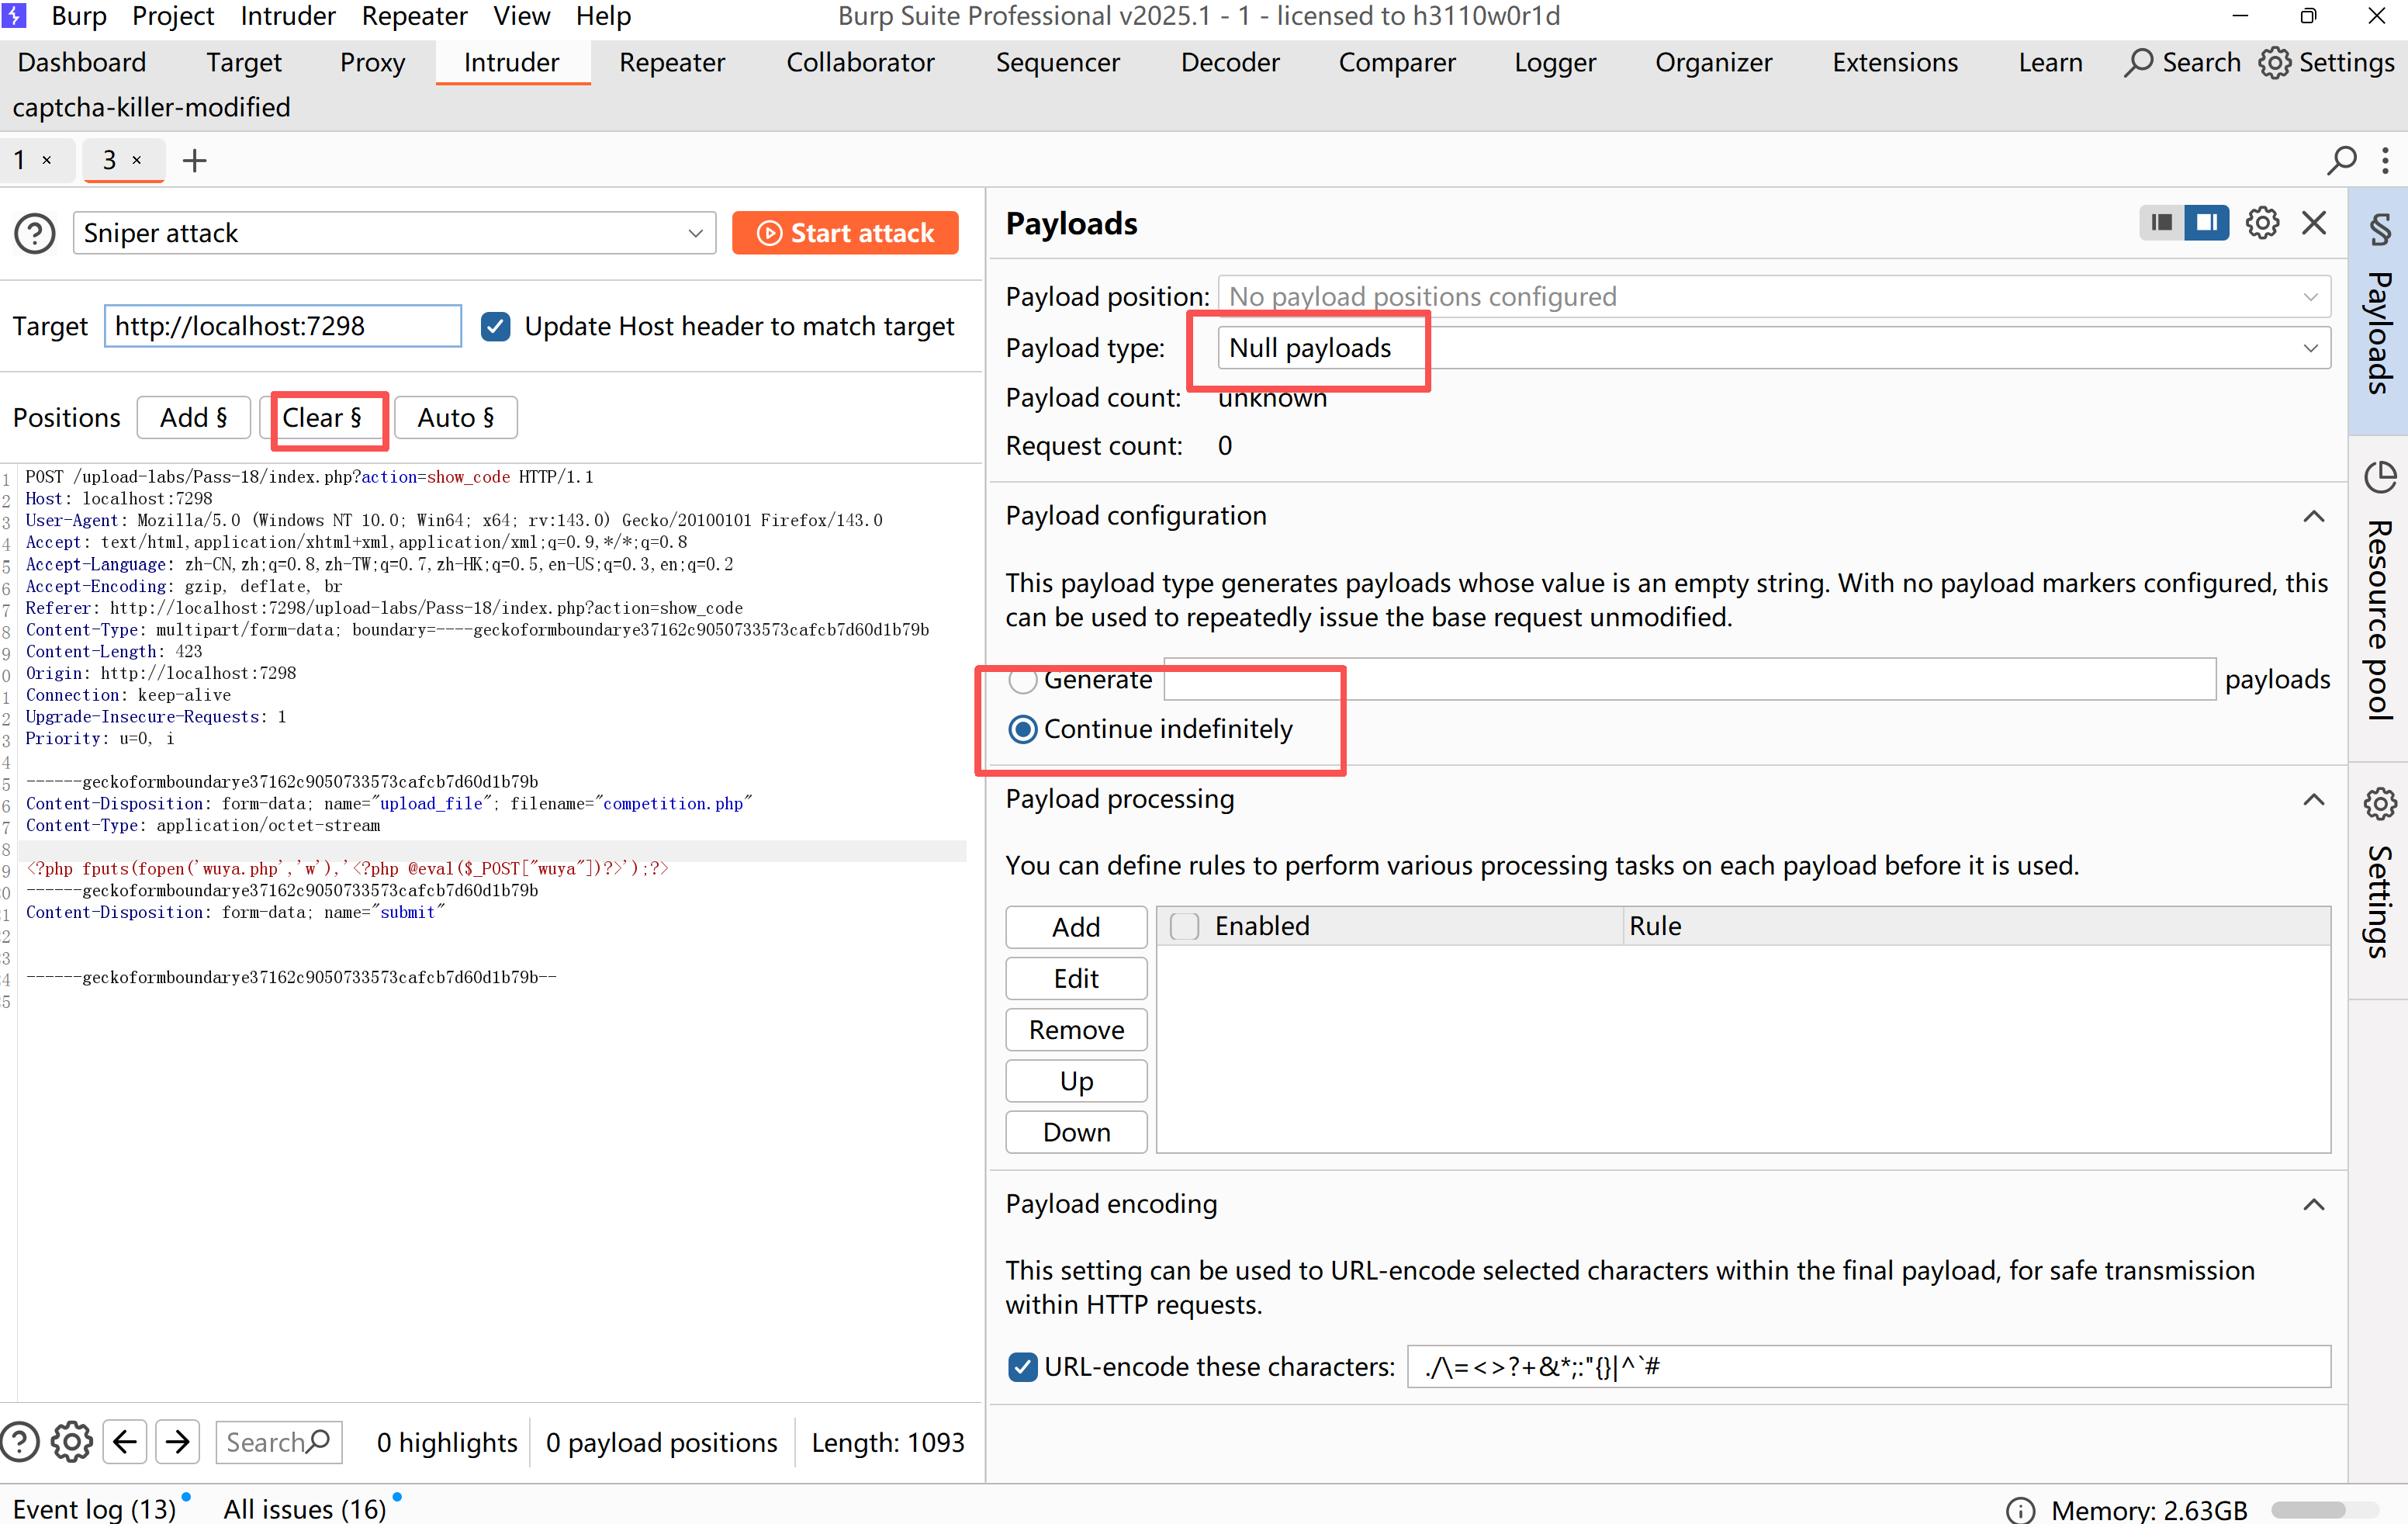Click the magnifier icon in Intruder tab bar
This screenshot has width=2408, height=1524.
(2341, 160)
